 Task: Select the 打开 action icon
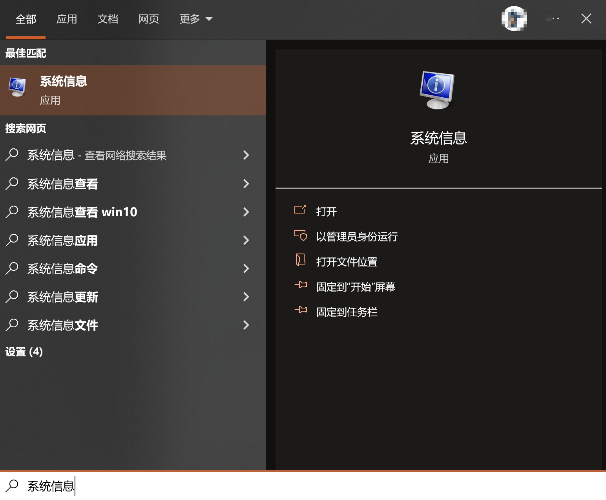tap(301, 211)
